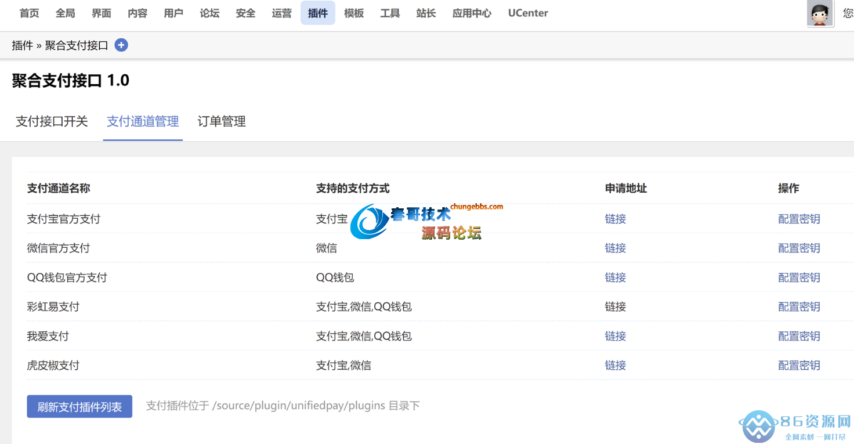854x444 pixels.
Task: Open the 站长 menu item
Action: tap(426, 13)
